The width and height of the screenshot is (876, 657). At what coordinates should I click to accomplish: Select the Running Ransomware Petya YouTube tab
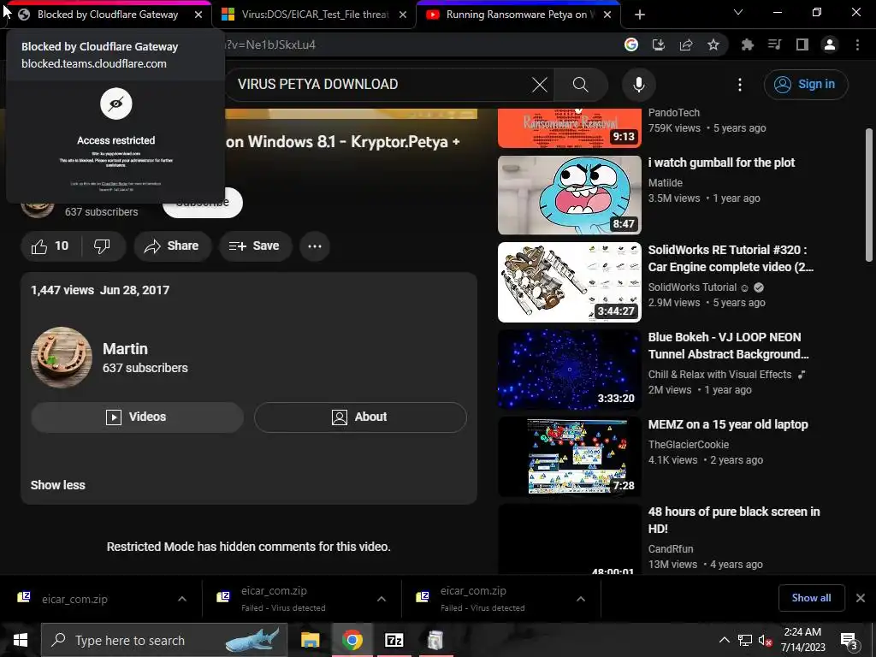(517, 15)
